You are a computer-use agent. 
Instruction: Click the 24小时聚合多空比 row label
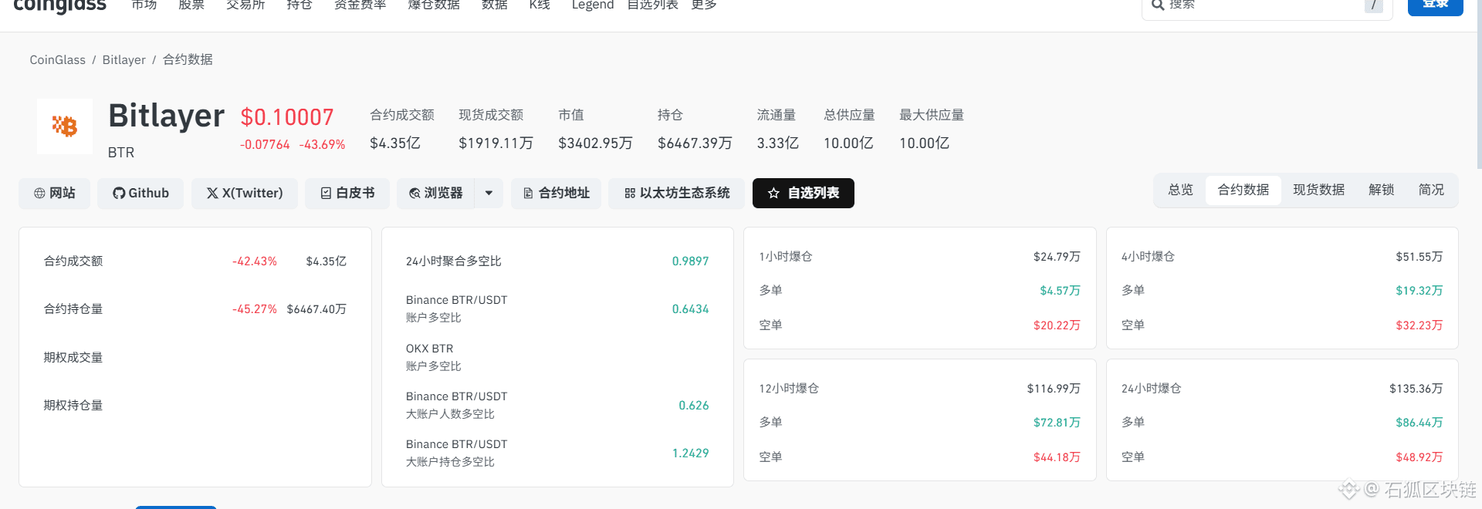(x=454, y=261)
